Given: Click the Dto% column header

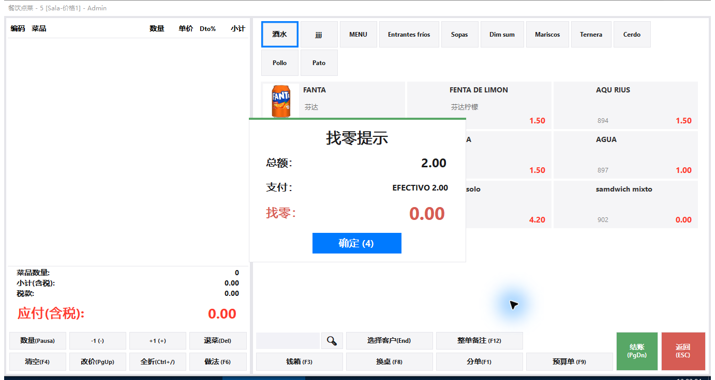Looking at the screenshot, I should coord(208,29).
